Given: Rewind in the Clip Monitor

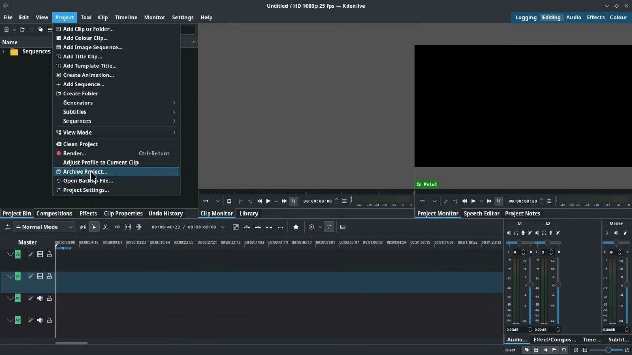Looking at the screenshot, I should click(259, 201).
